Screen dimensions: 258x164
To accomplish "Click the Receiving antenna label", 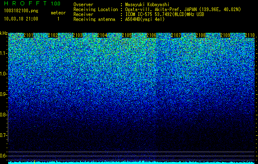I will click(94, 19).
